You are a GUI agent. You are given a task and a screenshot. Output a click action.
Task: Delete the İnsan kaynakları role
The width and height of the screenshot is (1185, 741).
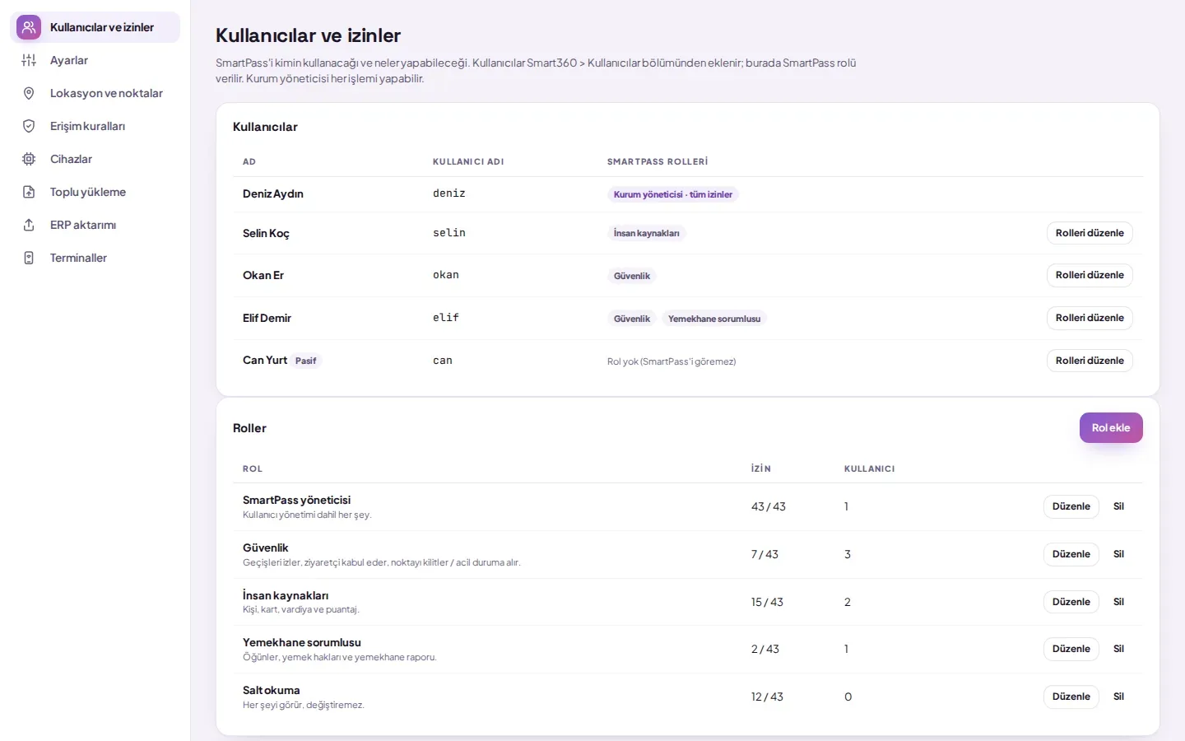coord(1118,602)
